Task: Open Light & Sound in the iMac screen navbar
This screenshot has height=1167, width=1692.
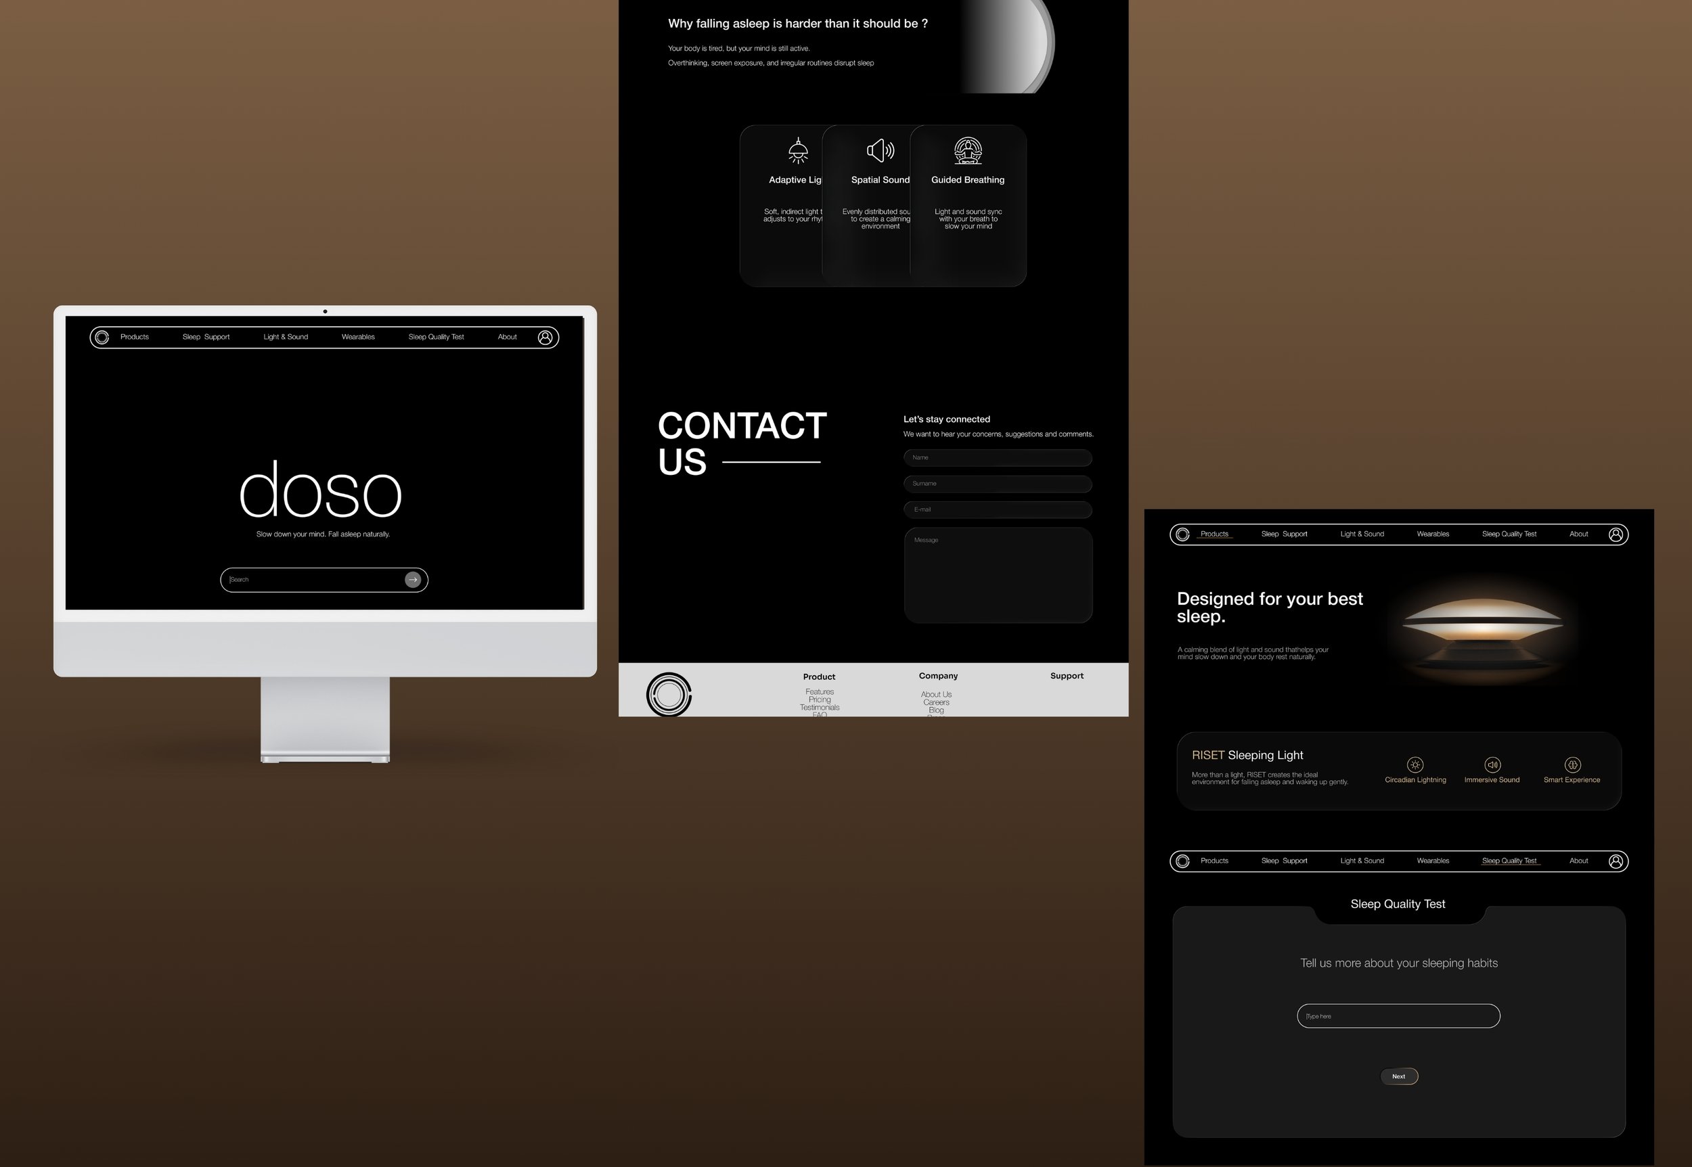Action: tap(286, 337)
